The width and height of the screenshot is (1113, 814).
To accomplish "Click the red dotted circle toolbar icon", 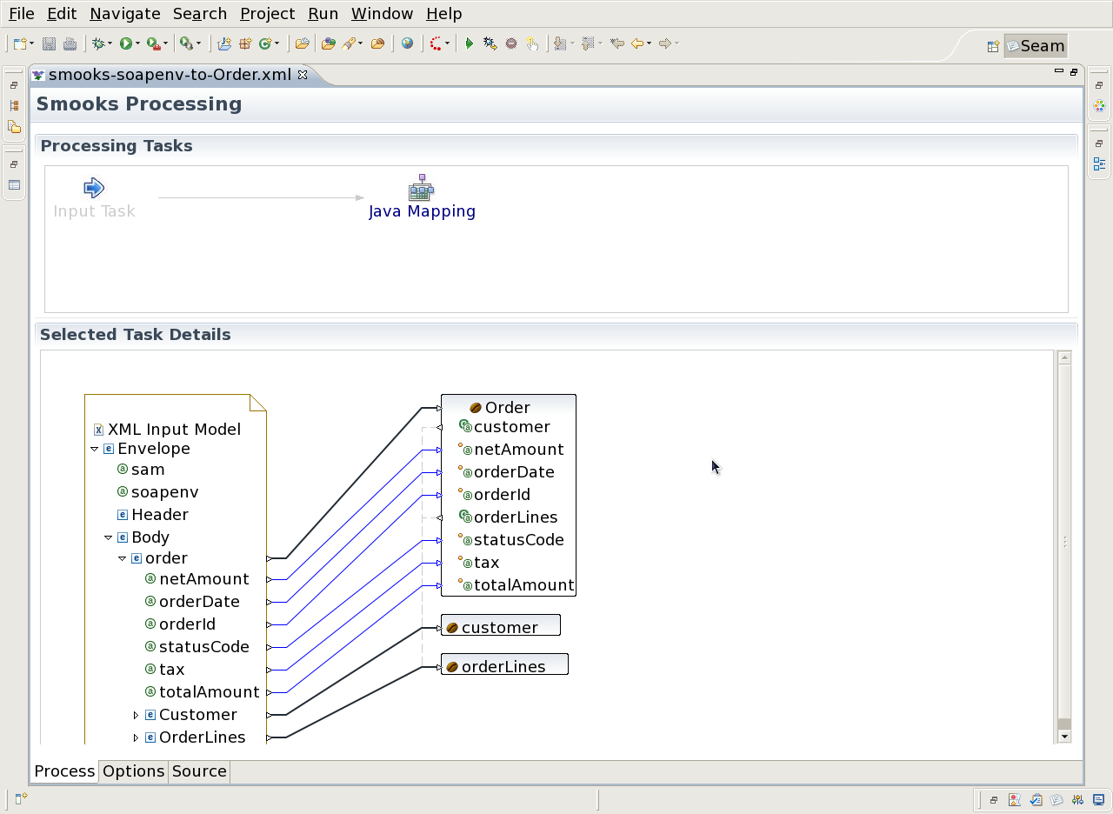I will (x=437, y=43).
